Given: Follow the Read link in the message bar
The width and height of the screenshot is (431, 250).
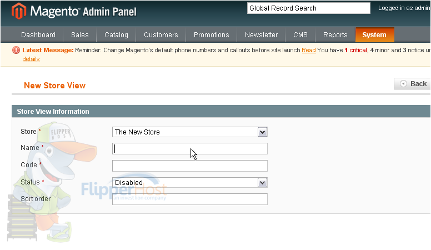Looking at the screenshot, I should pos(309,51).
